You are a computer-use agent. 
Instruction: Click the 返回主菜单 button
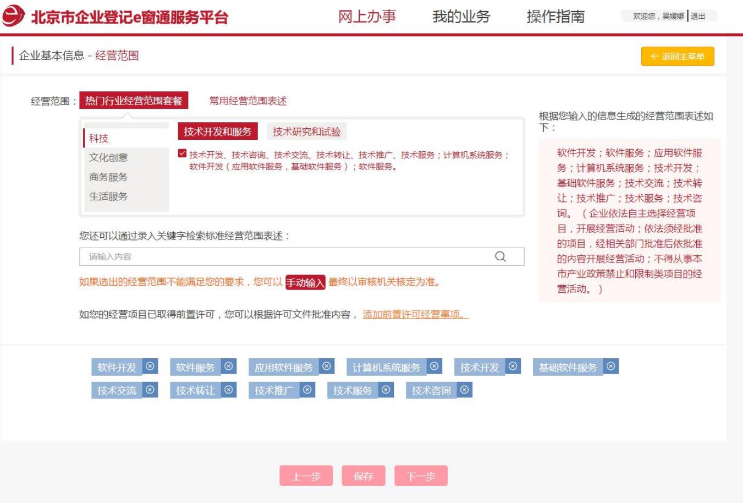(x=678, y=56)
